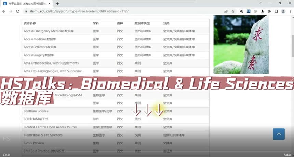Click the 资源名称 column header
Viewport: 294px width, 157px height.
point(30,23)
